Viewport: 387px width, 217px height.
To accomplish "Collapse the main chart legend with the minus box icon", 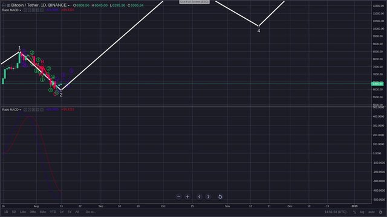I will click(x=4, y=5).
